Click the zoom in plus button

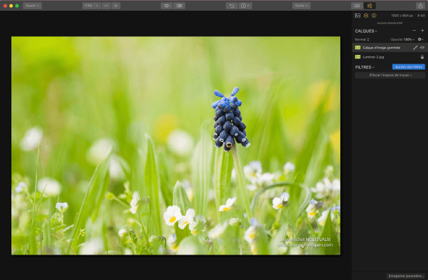pyautogui.click(x=116, y=5)
